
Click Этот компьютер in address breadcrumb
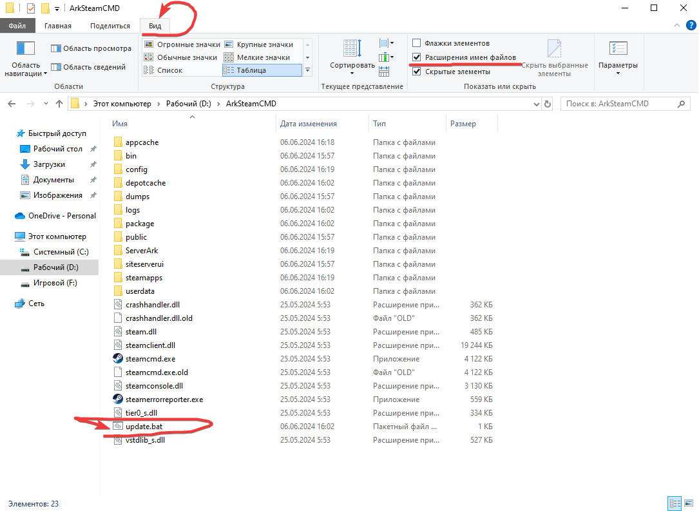[122, 104]
